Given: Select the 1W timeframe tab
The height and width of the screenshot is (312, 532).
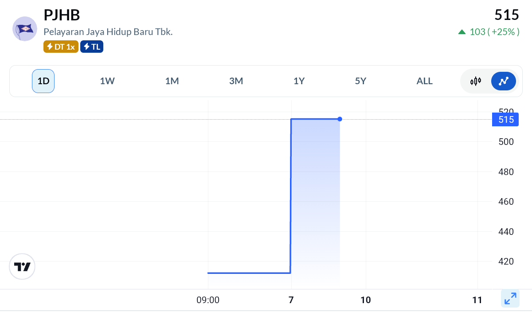Looking at the screenshot, I should 107,81.
